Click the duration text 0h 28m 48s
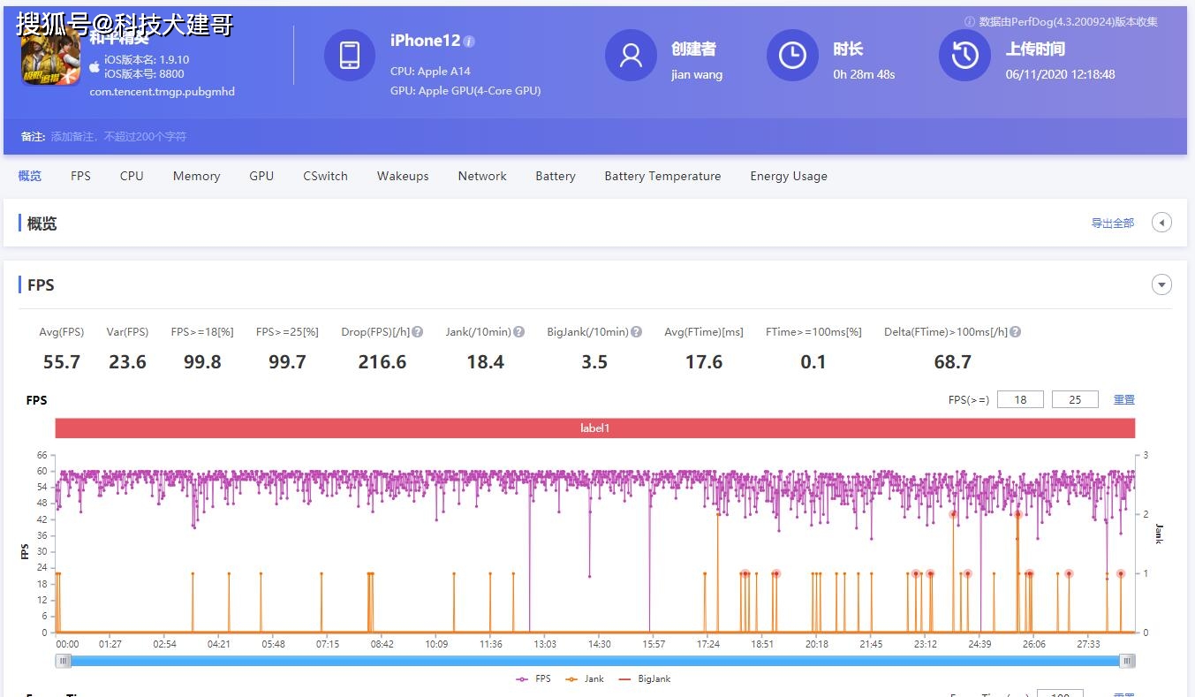The width and height of the screenshot is (1195, 697). coord(864,74)
